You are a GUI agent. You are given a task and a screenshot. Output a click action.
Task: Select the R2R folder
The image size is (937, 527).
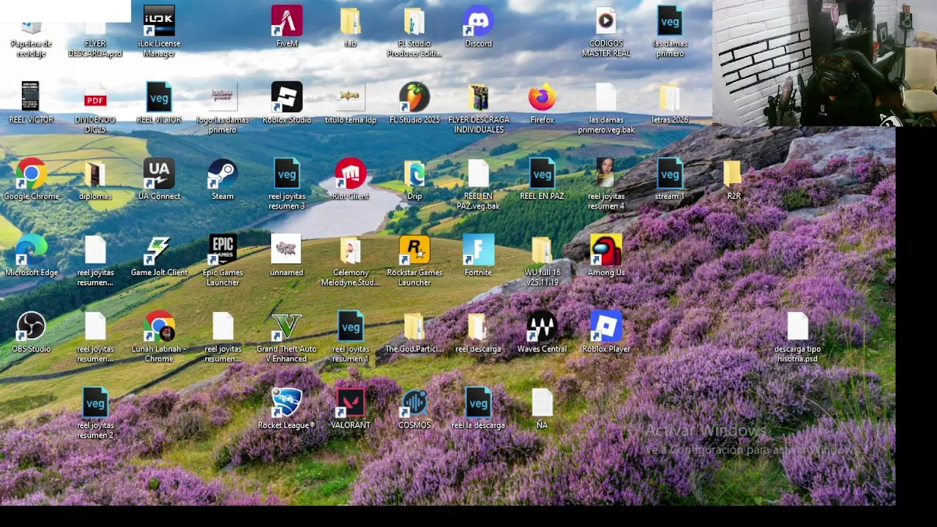coord(733,174)
